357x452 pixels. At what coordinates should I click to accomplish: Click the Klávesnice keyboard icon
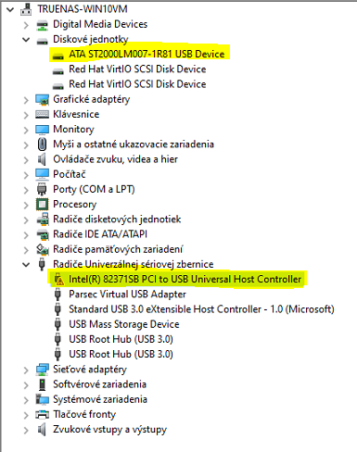click(x=42, y=115)
